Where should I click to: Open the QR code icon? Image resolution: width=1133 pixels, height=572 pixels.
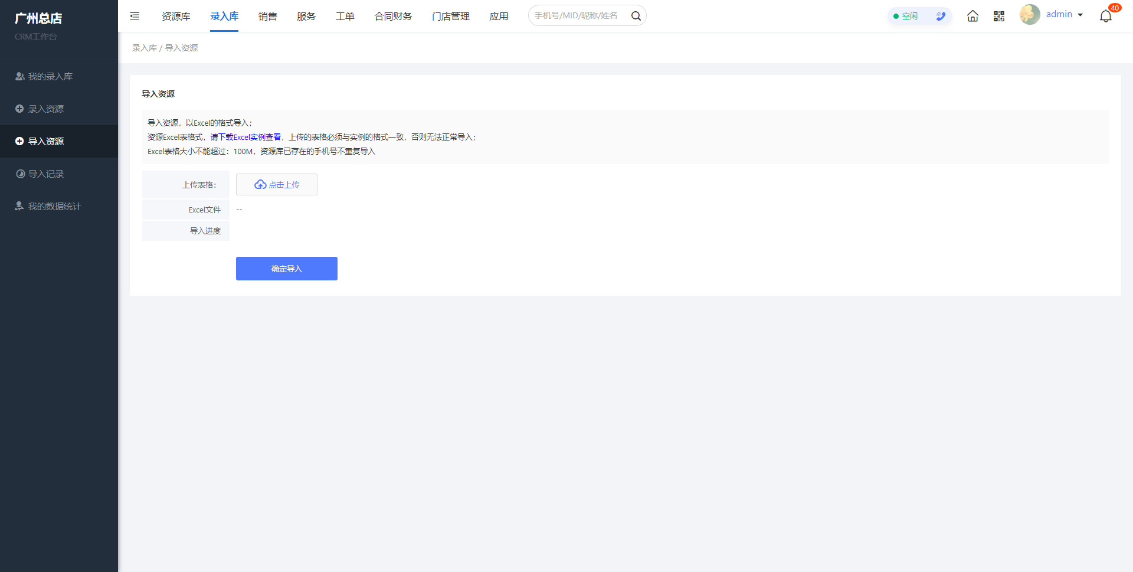pos(998,16)
